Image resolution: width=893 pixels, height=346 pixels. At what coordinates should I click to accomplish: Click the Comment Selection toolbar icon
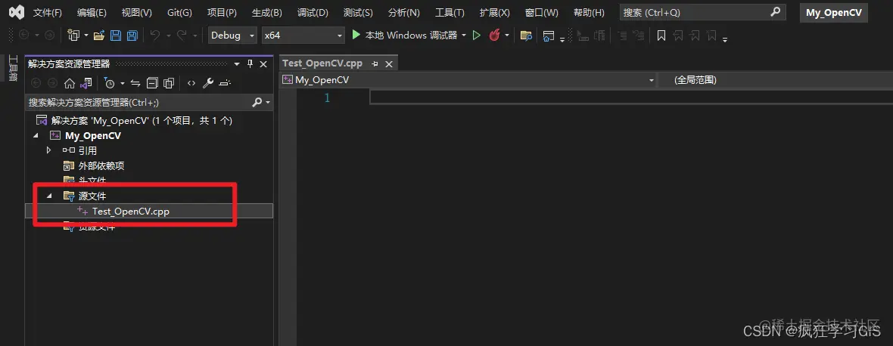click(623, 36)
